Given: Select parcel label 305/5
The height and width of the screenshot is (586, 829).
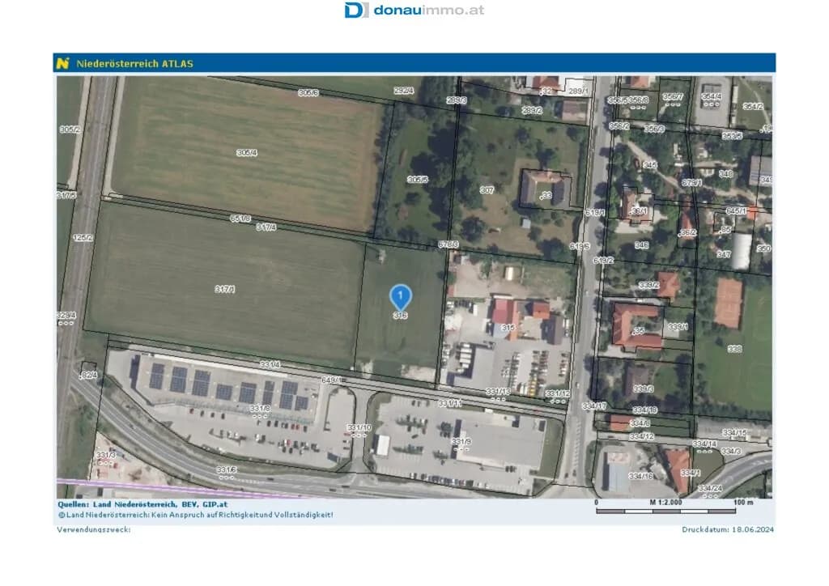Looking at the screenshot, I should tap(417, 180).
